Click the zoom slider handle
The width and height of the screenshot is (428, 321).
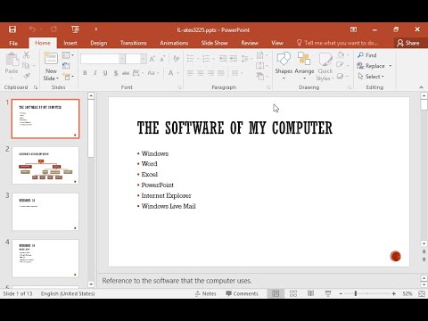click(356, 293)
